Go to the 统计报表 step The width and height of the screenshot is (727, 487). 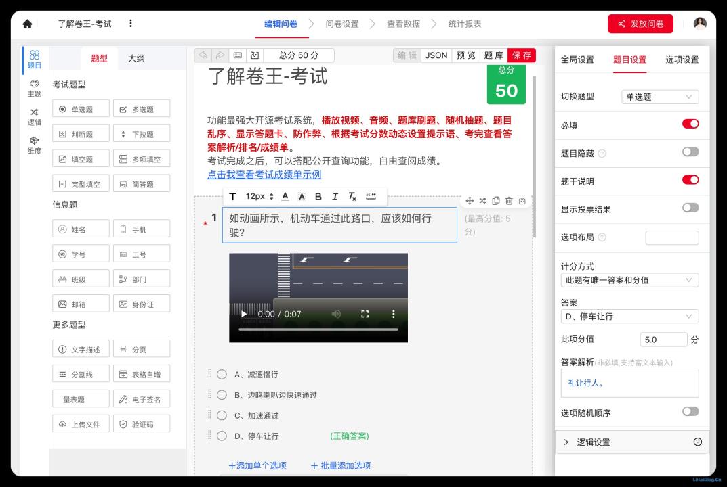[x=465, y=24]
